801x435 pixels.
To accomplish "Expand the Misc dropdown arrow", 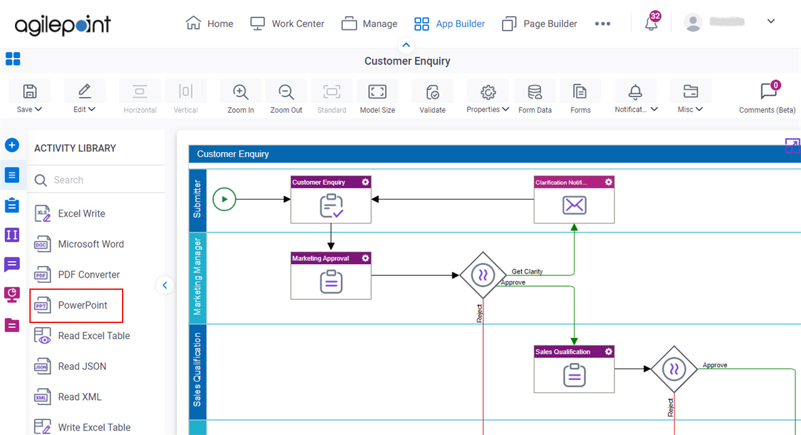I will pyautogui.click(x=700, y=110).
